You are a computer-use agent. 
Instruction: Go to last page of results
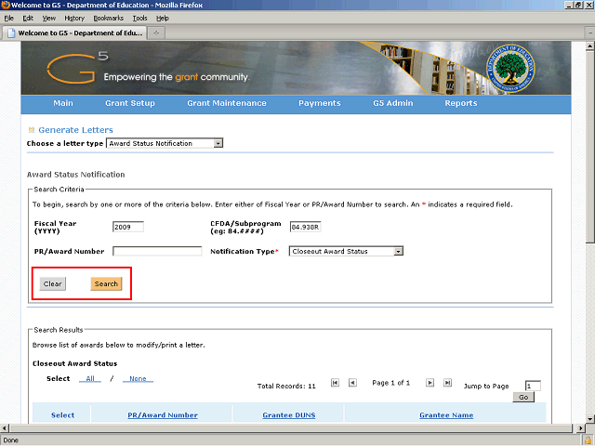[447, 383]
